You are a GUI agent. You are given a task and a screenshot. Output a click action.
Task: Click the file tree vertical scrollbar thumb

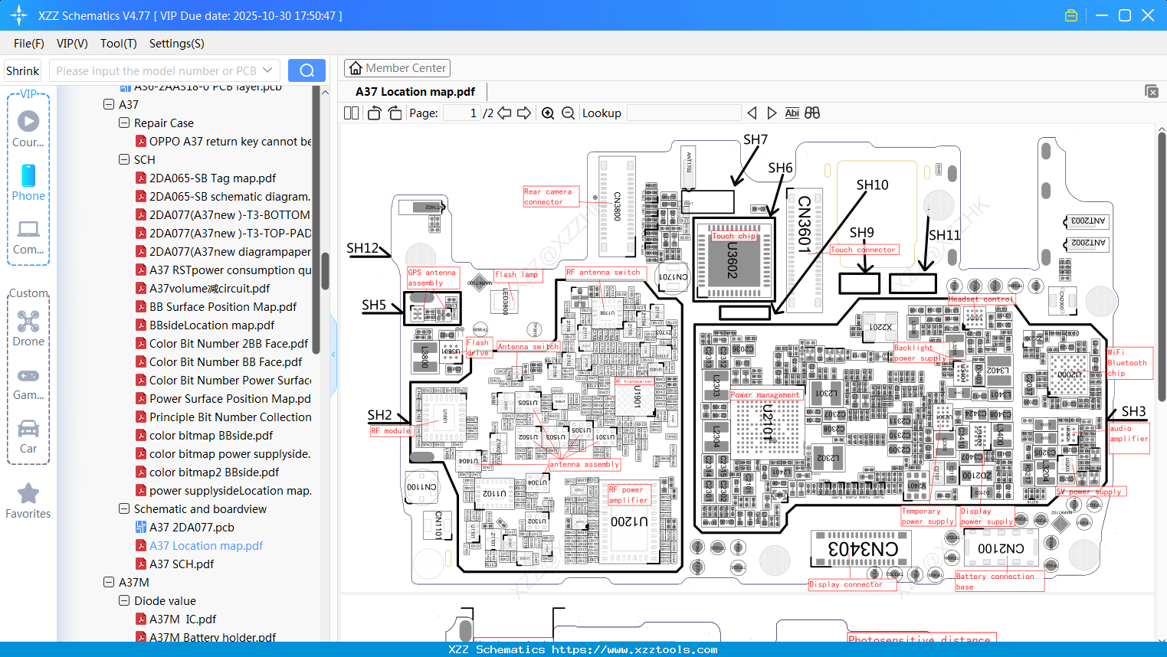click(x=325, y=272)
